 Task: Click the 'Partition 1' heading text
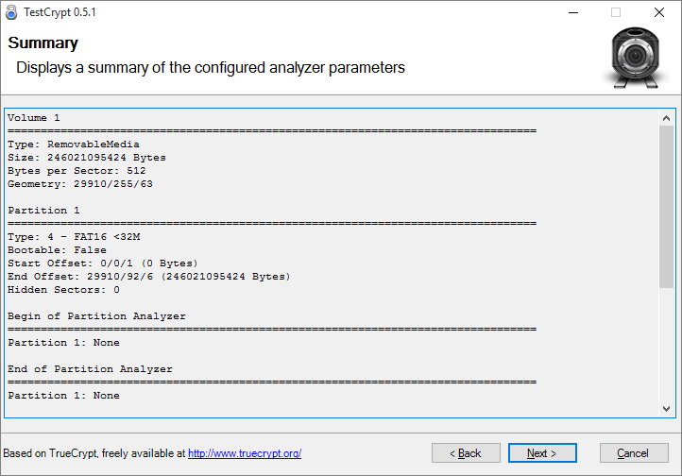tap(43, 211)
